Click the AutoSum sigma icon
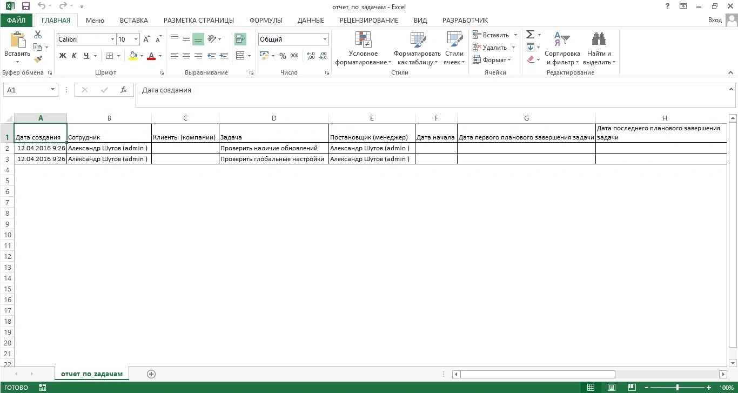Screen dimensions: 738x393 pyautogui.click(x=530, y=35)
